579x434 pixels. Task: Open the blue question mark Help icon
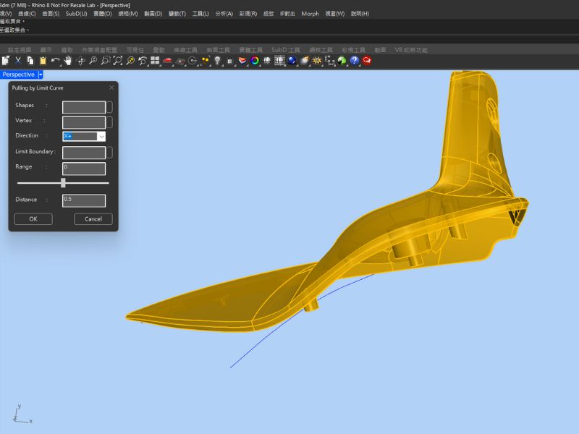tap(355, 61)
